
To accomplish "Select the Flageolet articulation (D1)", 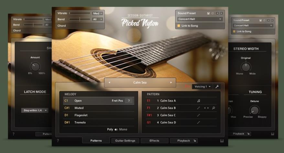I will point(99,115).
